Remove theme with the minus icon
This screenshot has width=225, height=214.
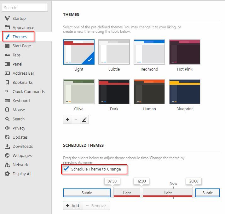pyautogui.click(x=76, y=119)
